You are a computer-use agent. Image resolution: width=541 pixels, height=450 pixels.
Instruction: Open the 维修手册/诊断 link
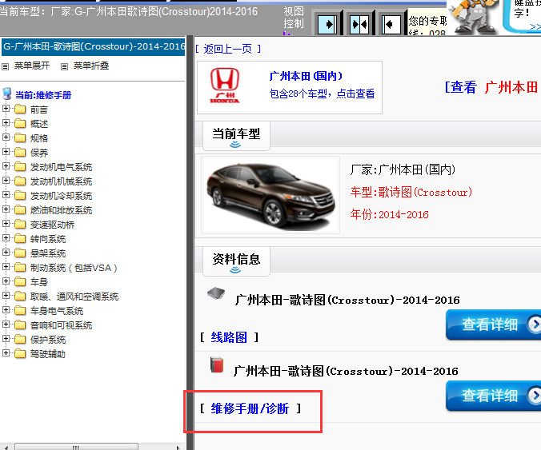250,408
